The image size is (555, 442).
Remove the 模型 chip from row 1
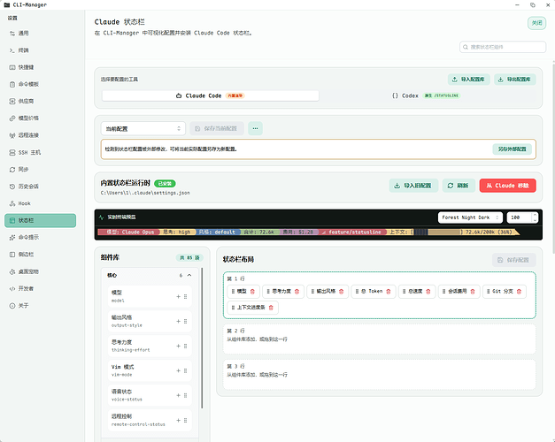(x=252, y=292)
